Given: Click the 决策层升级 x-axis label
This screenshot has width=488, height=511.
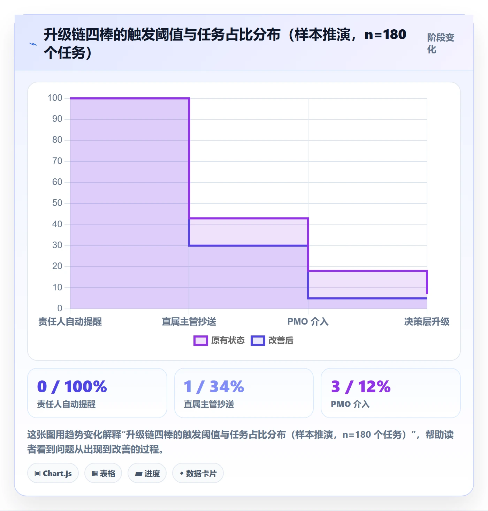Looking at the screenshot, I should pyautogui.click(x=427, y=321).
